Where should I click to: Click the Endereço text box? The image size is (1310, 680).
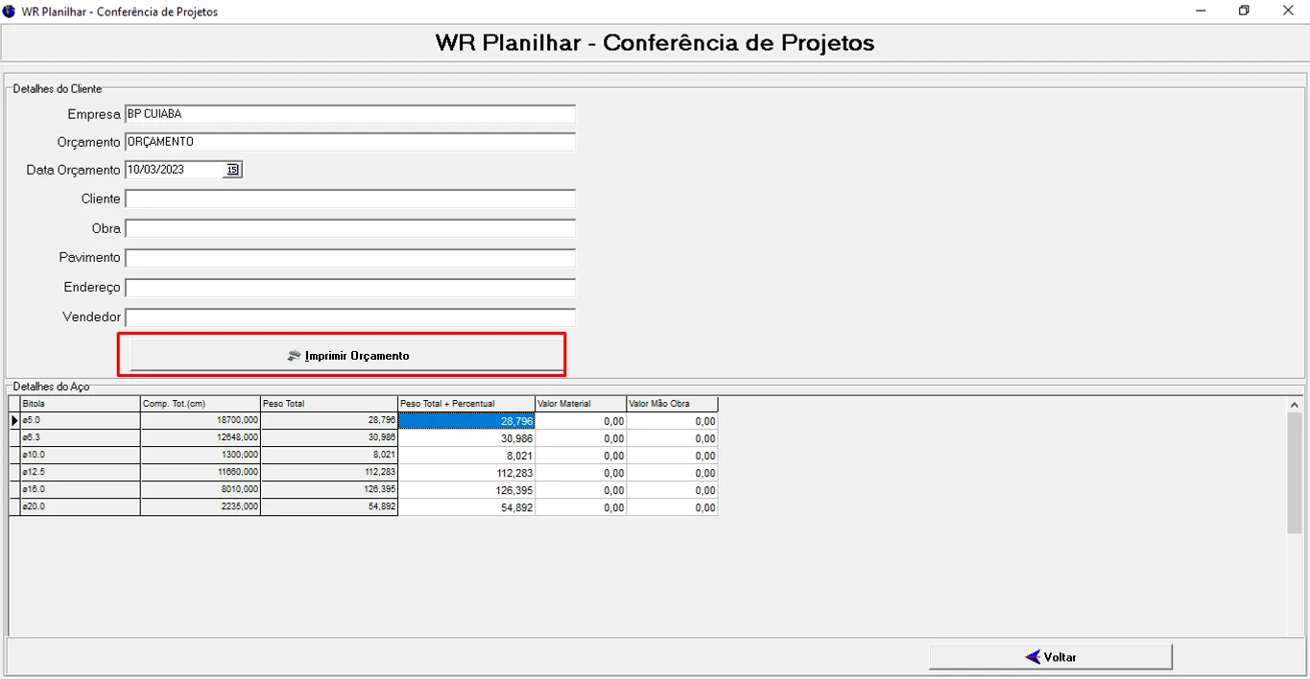(349, 288)
